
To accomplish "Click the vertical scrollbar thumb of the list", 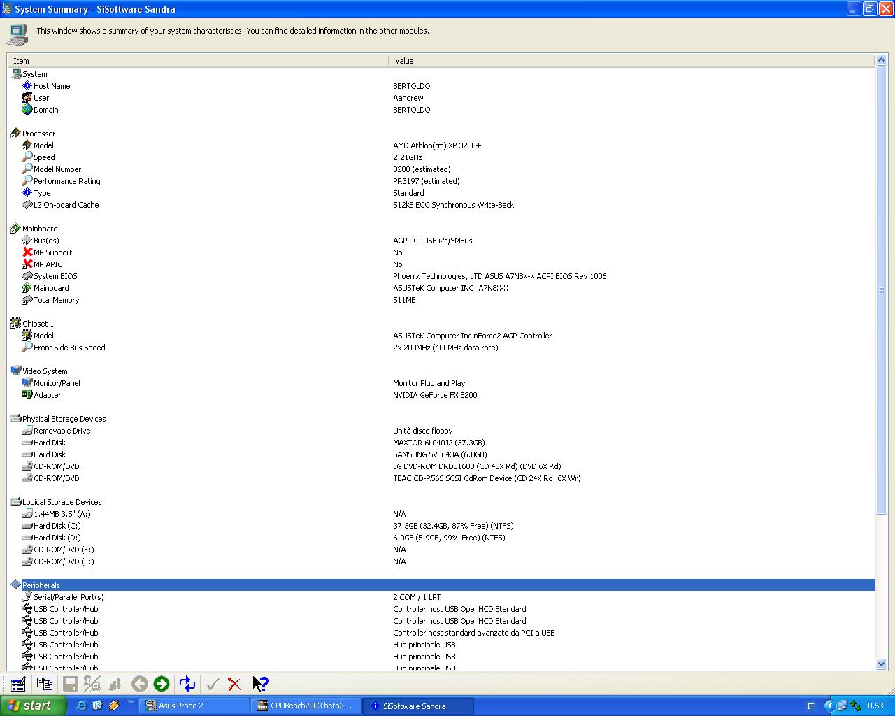I will (x=881, y=290).
